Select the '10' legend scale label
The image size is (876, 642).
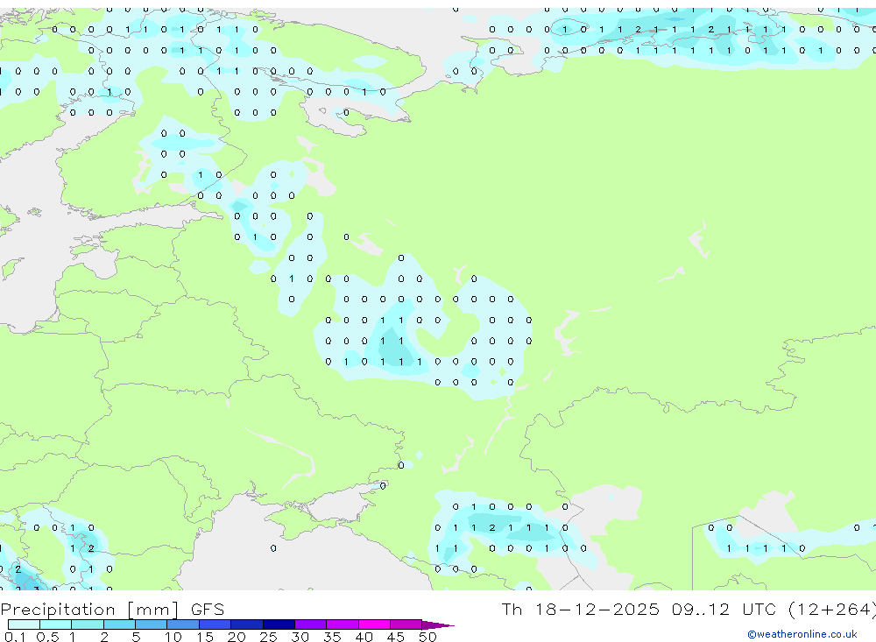(173, 637)
